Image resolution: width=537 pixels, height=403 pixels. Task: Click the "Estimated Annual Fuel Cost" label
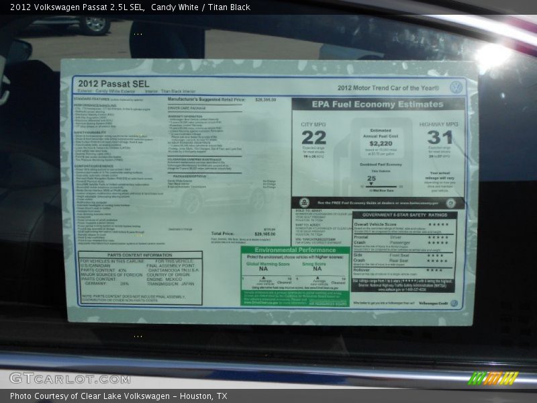381,133
